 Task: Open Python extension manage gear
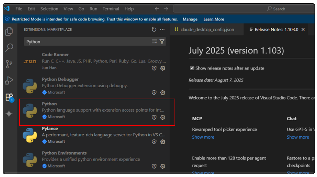click(163, 117)
